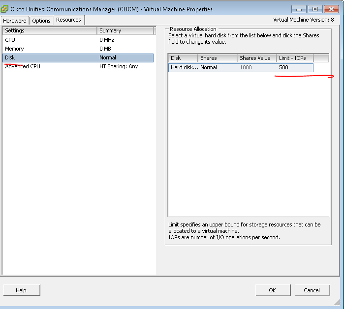Viewport: 344px width, 309px height.
Task: Select the Disk settings row
Action: (78, 57)
